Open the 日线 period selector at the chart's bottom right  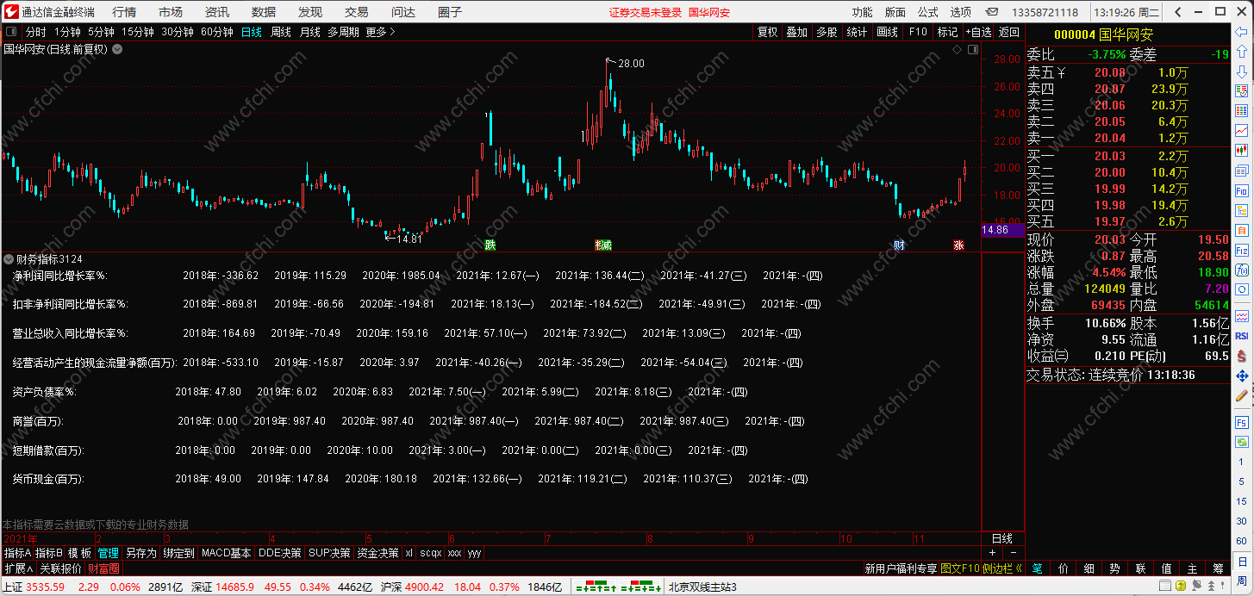(x=1003, y=538)
